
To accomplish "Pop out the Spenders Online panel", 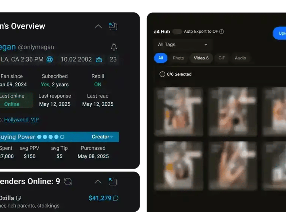I will click(x=113, y=182).
